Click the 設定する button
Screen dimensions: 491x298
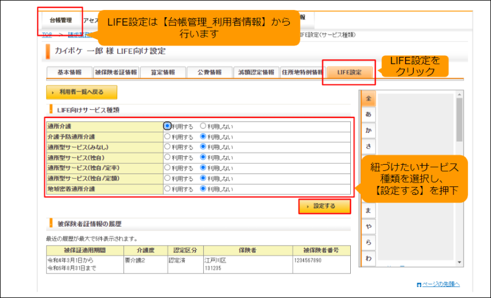pyautogui.click(x=325, y=206)
